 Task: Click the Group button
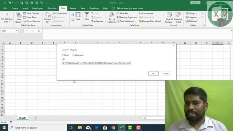tap(190, 13)
